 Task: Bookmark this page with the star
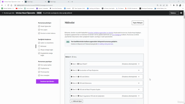click(167, 5)
